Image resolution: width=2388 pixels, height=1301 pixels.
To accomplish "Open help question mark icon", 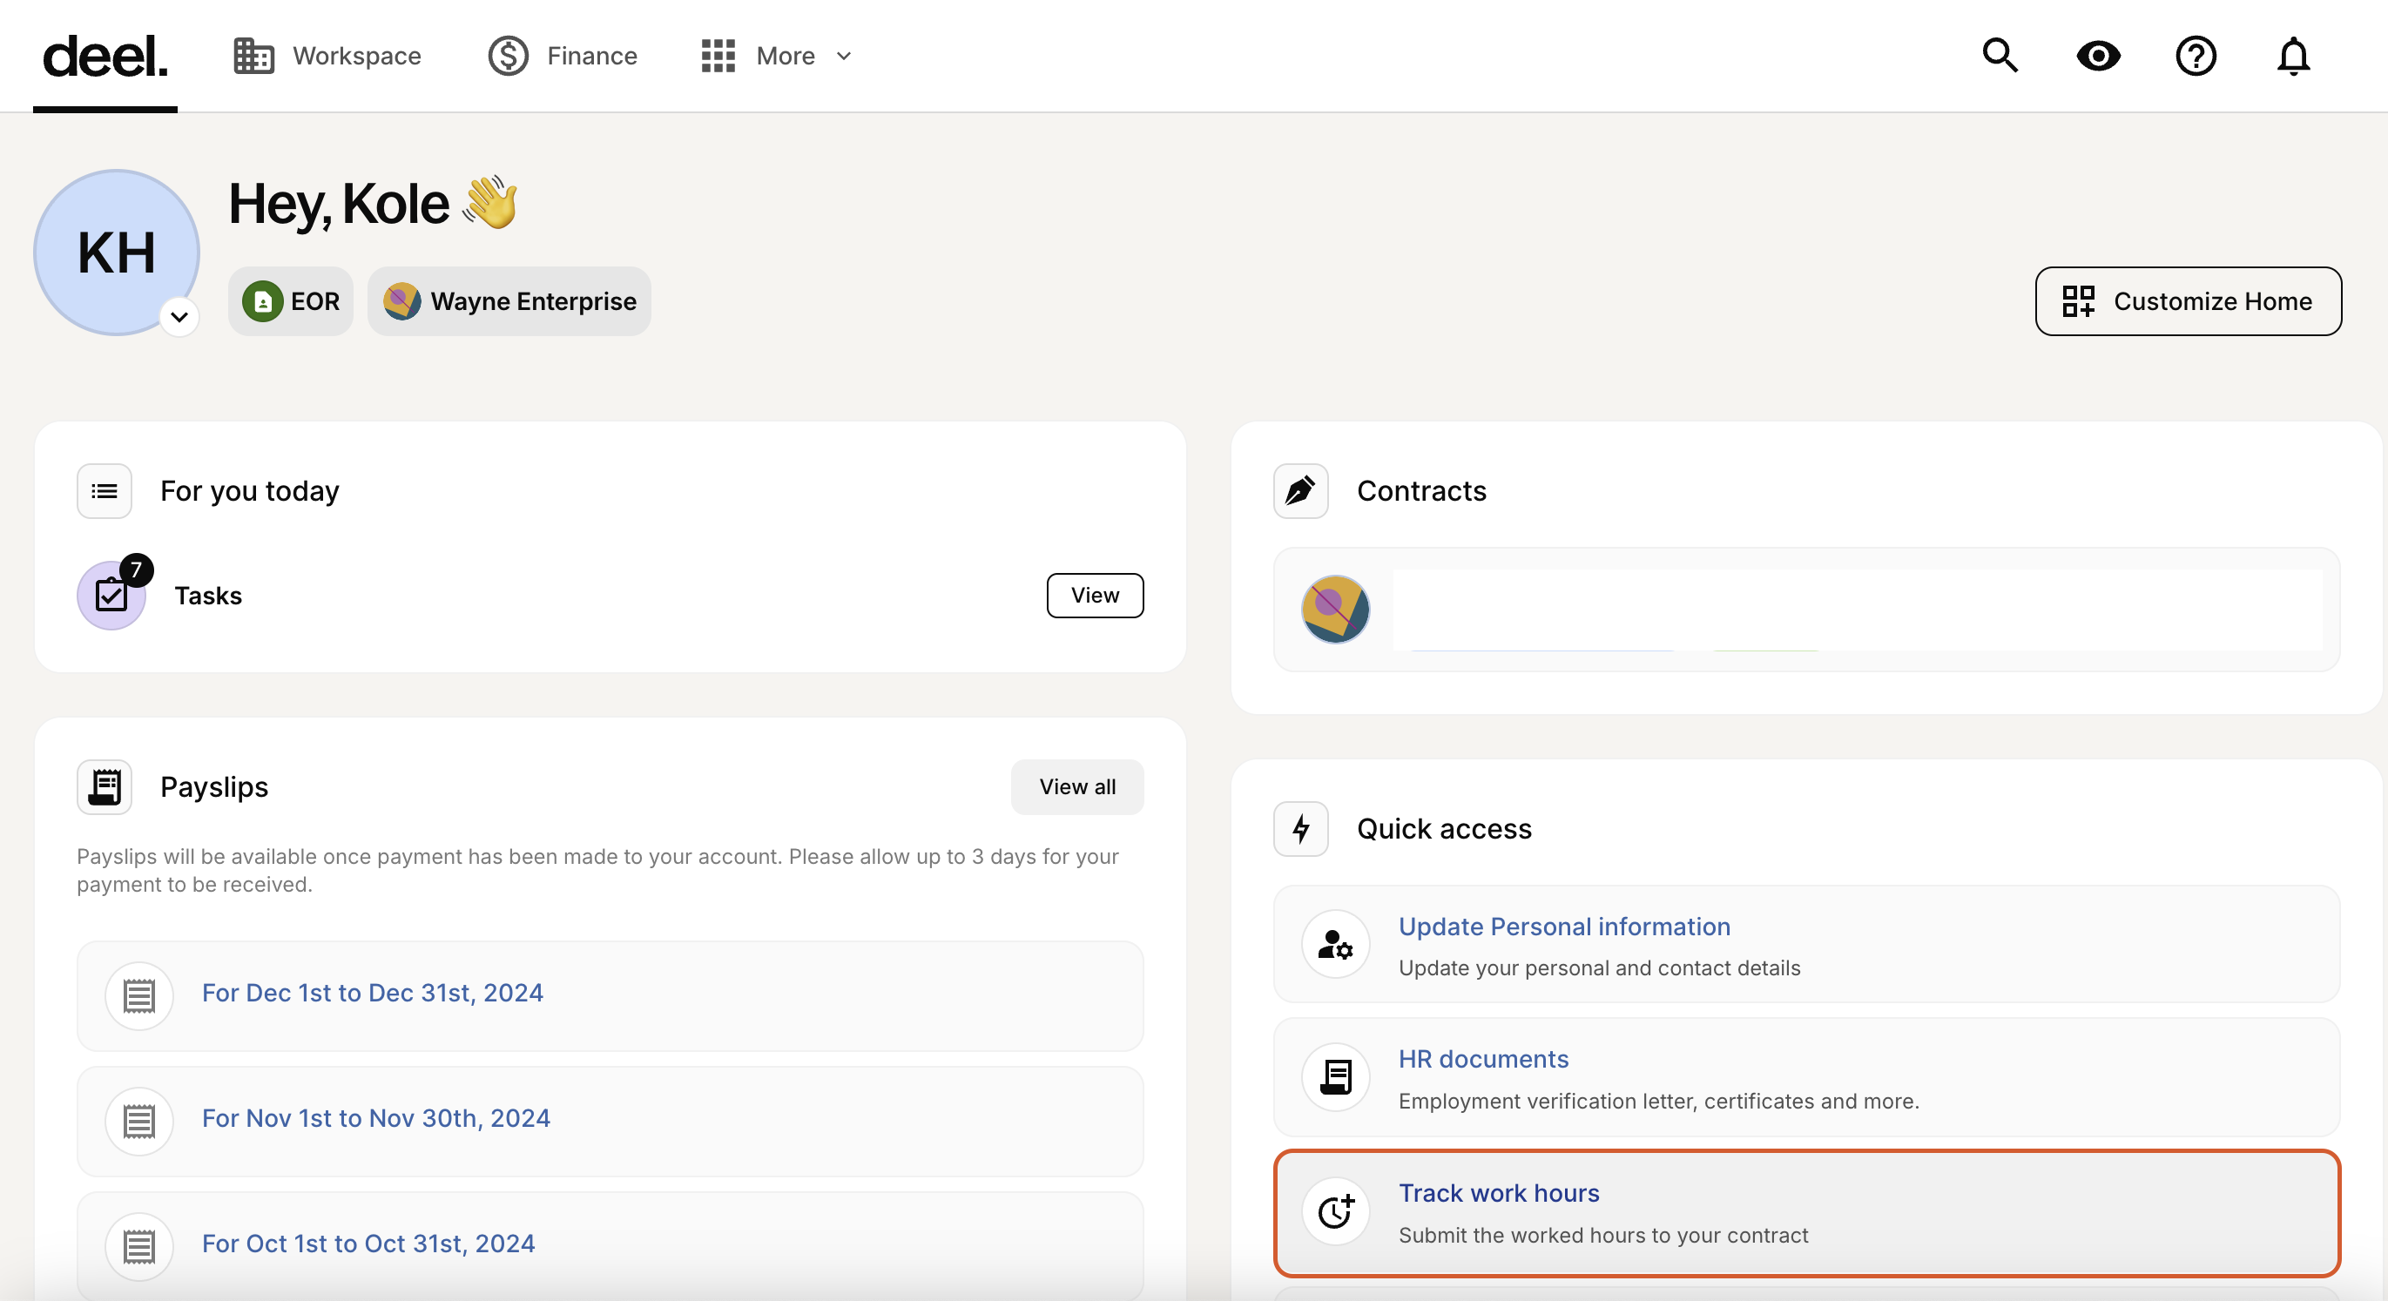I will click(x=2196, y=56).
